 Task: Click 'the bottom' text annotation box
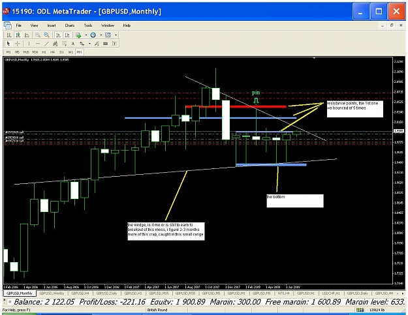295,201
